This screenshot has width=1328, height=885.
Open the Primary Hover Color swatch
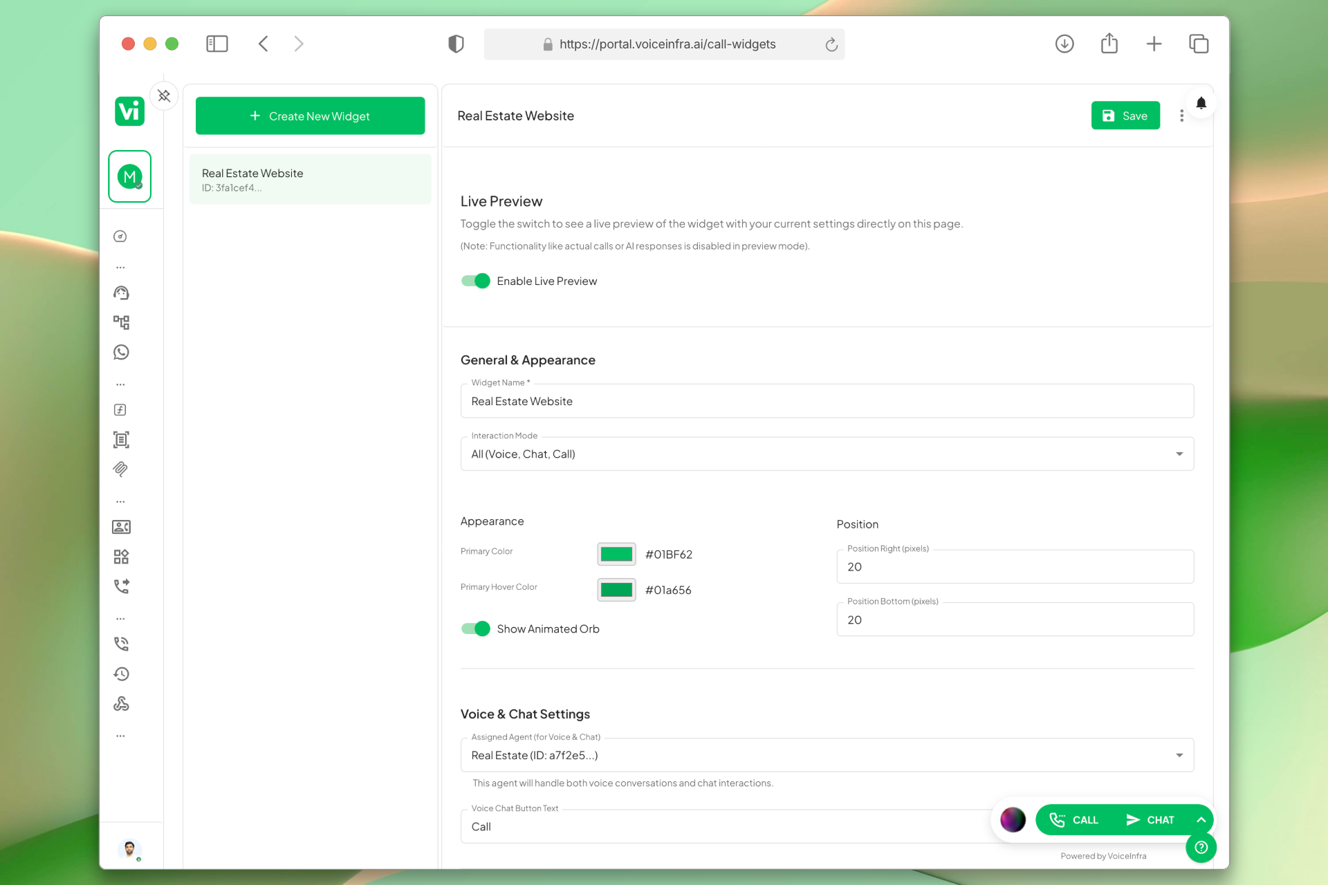pyautogui.click(x=616, y=590)
